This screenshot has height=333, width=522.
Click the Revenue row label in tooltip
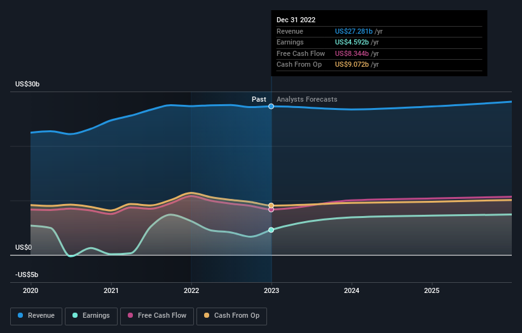click(290, 31)
